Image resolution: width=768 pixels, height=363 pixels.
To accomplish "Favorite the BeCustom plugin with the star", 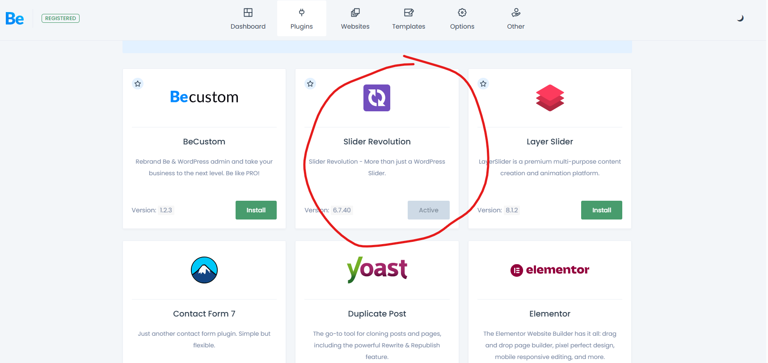I will (138, 84).
